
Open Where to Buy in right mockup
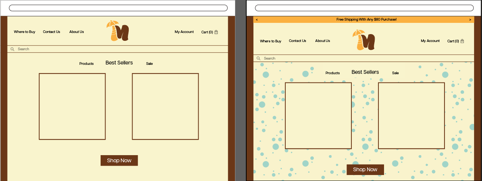271,41
